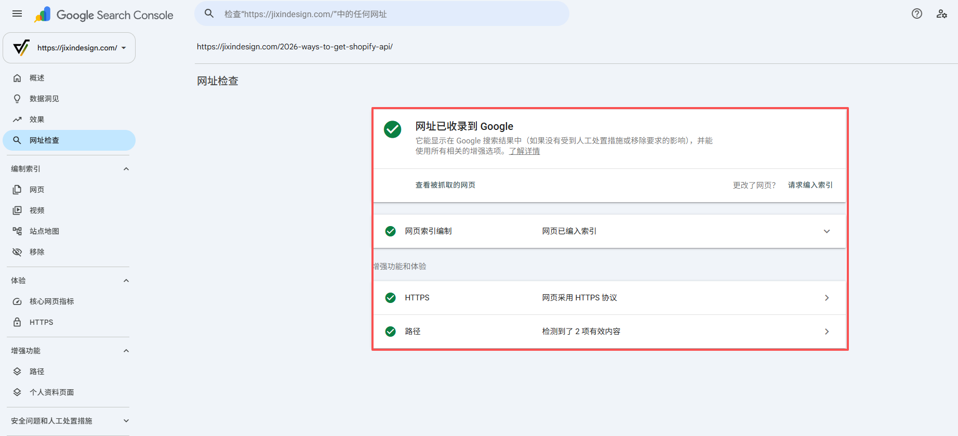Screen dimensions: 958x436
Task: Open the 了解详情 link
Action: point(524,151)
